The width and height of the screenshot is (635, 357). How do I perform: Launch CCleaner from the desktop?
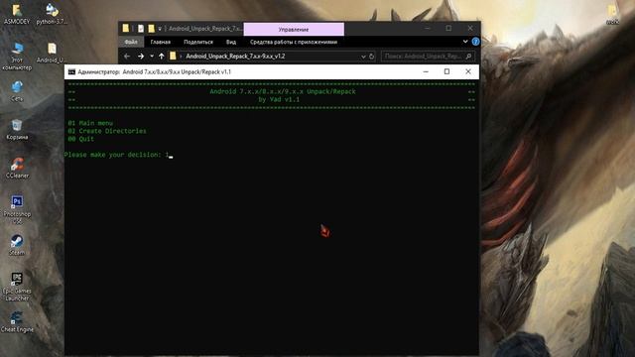17,168
